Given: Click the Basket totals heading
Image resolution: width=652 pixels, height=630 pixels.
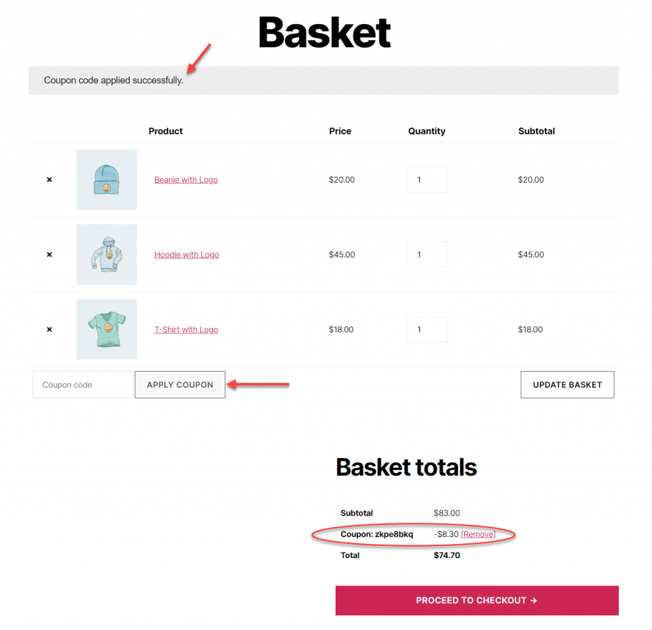Looking at the screenshot, I should coord(406,468).
